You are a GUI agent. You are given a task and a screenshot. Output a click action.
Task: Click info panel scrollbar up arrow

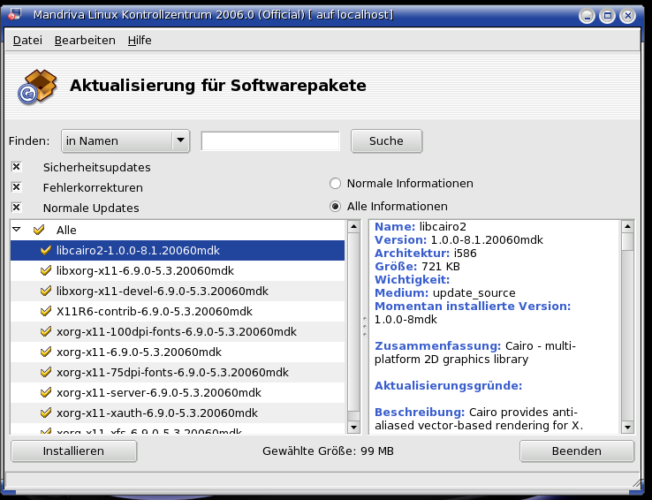(627, 226)
